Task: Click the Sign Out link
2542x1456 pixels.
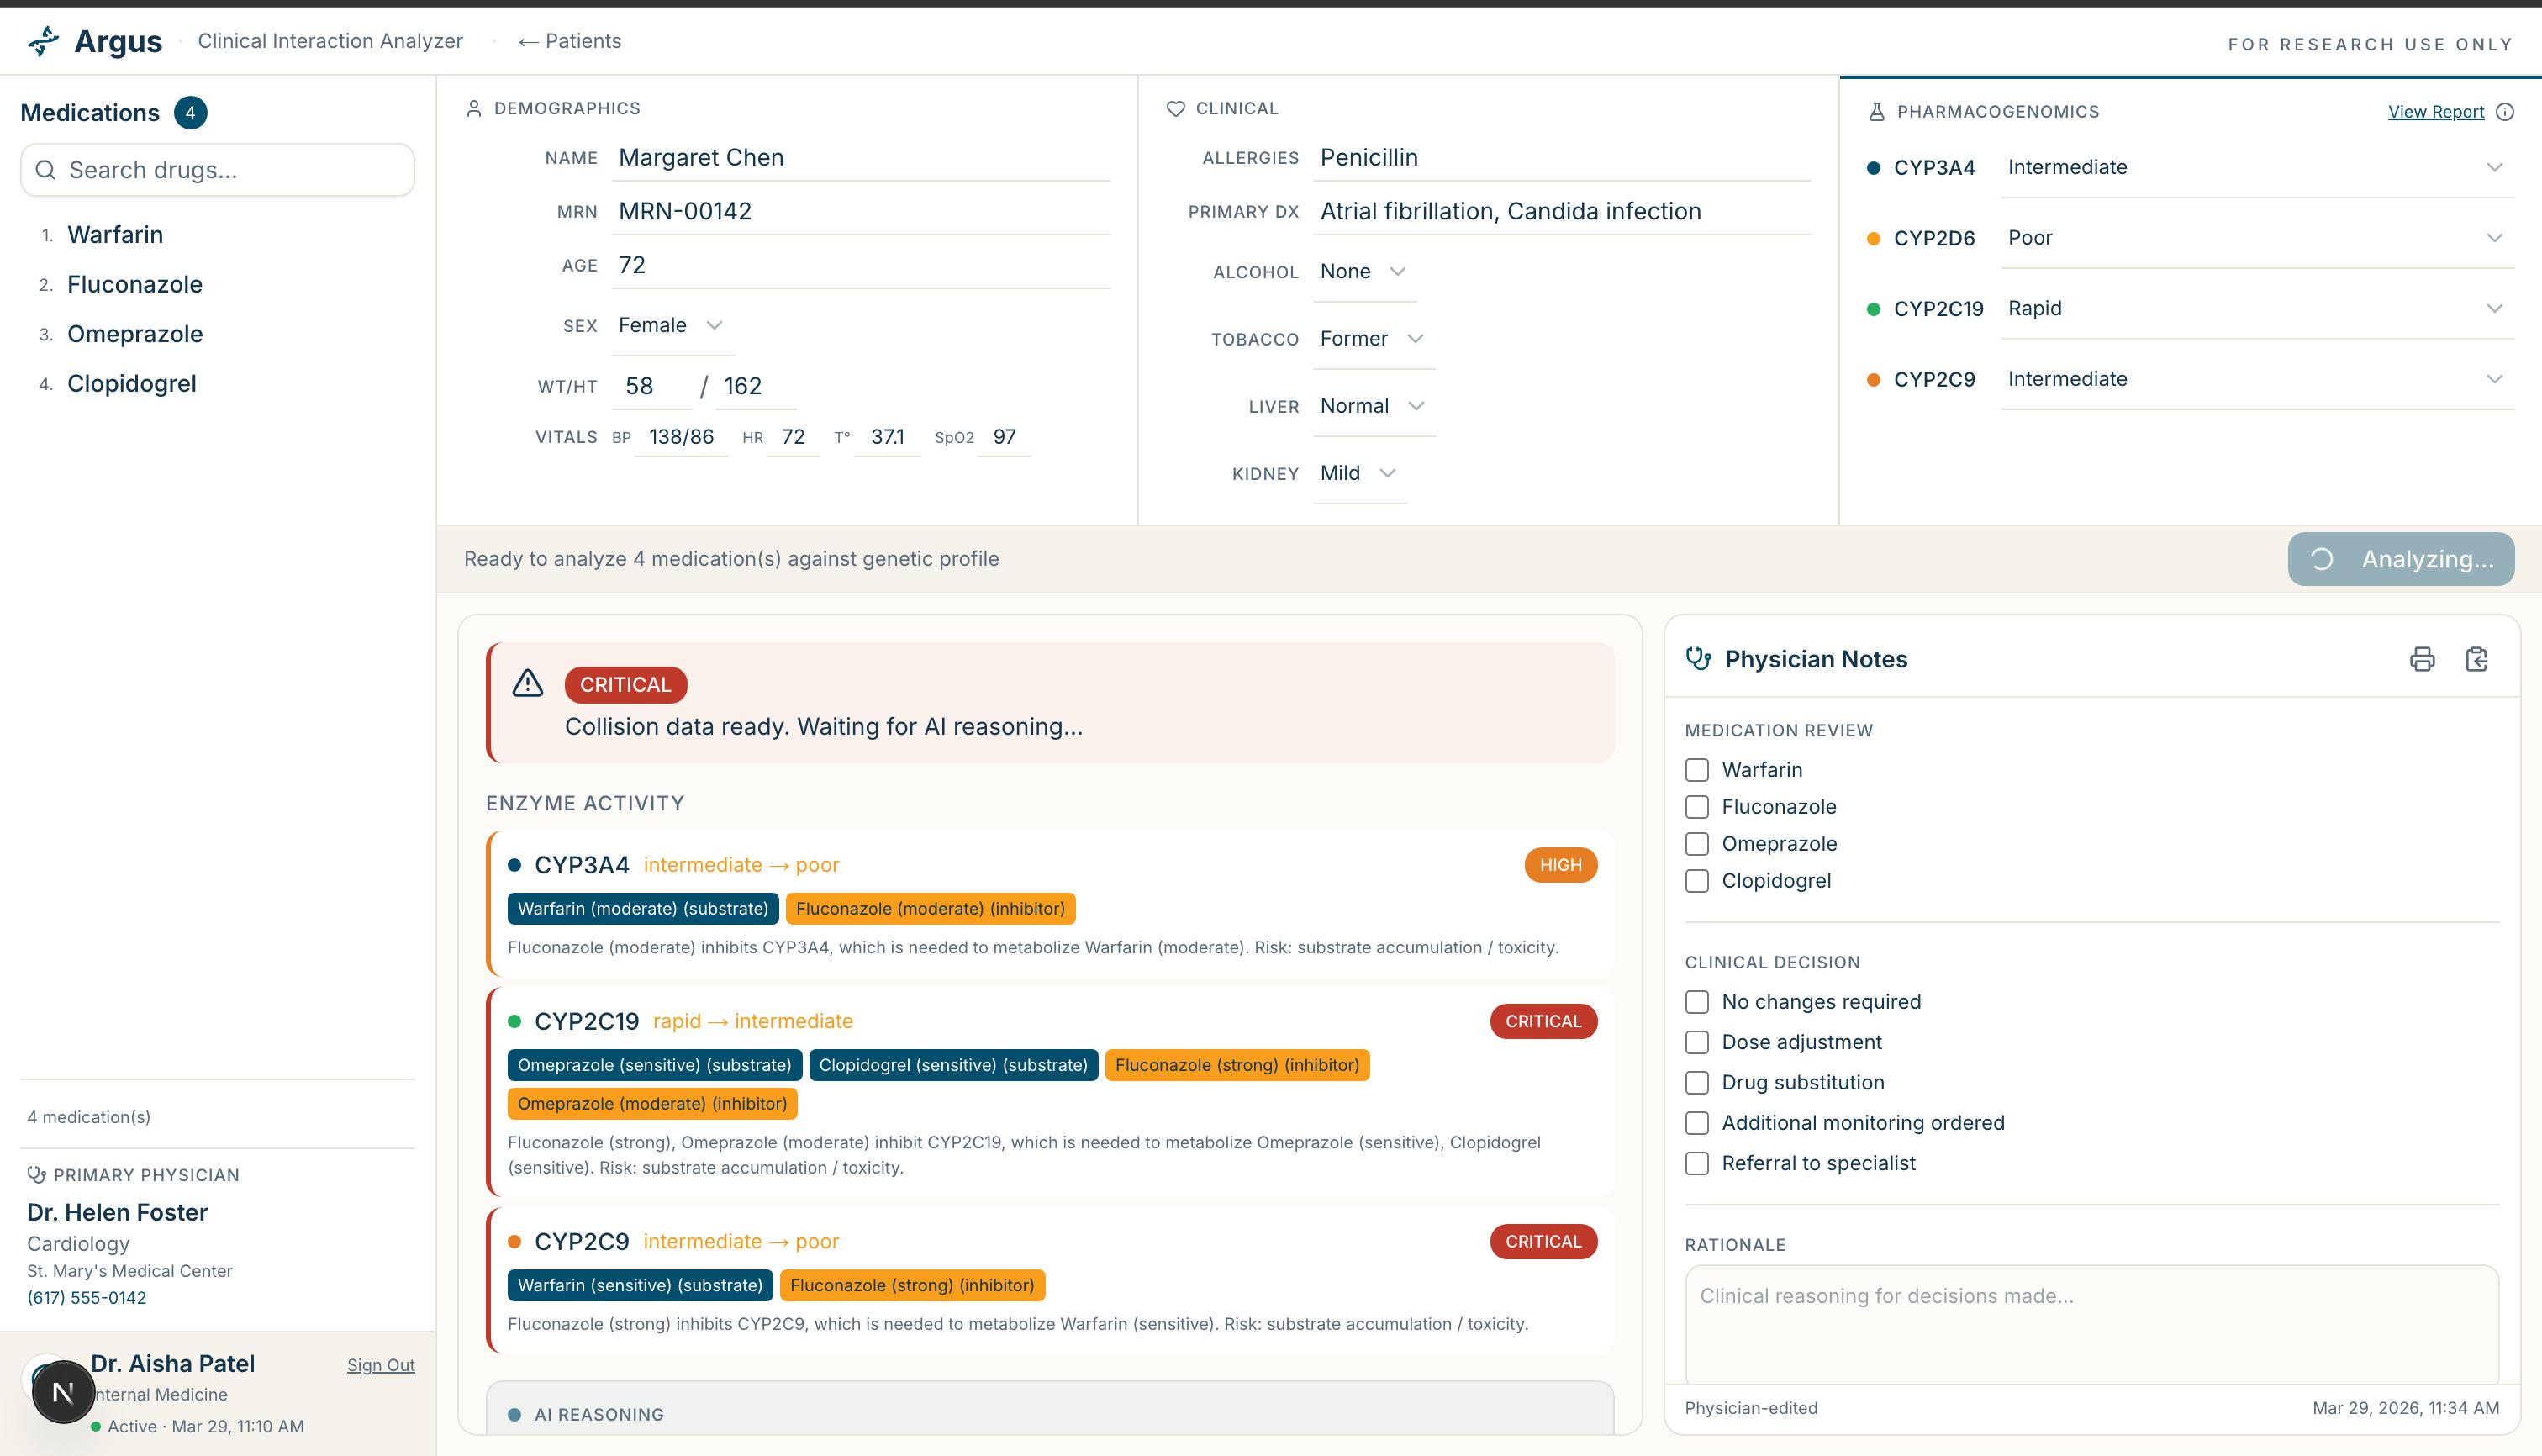Action: click(380, 1365)
